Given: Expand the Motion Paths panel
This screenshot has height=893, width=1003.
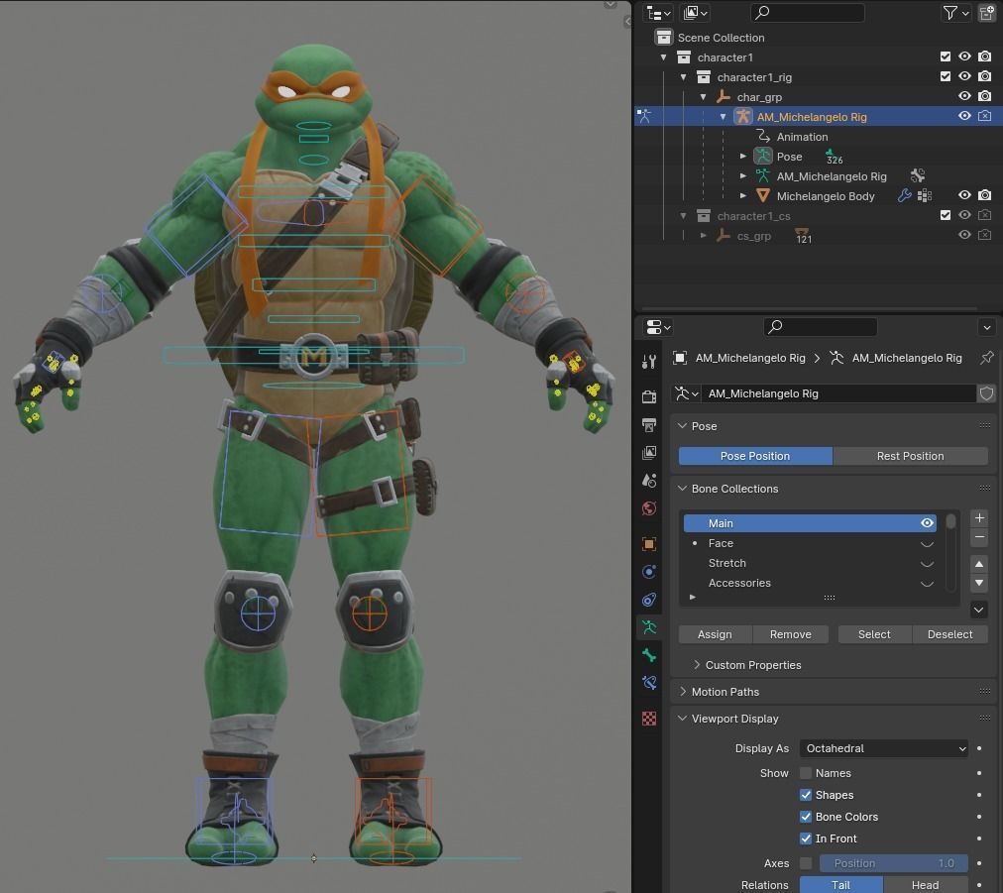Looking at the screenshot, I should point(683,692).
